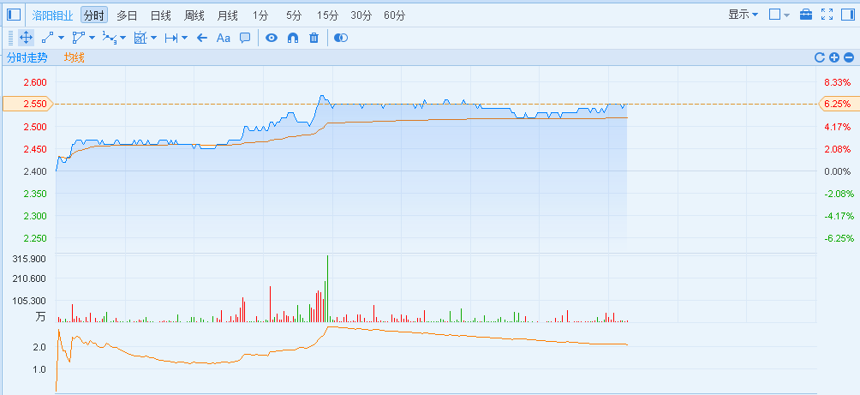Switch to the 分时 tab
This screenshot has height=395, width=860.
(x=94, y=15)
